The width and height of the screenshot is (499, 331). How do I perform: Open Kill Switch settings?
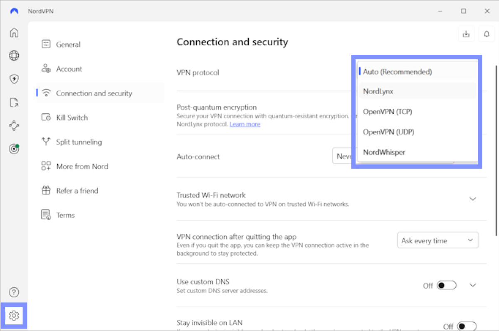tap(100, 118)
